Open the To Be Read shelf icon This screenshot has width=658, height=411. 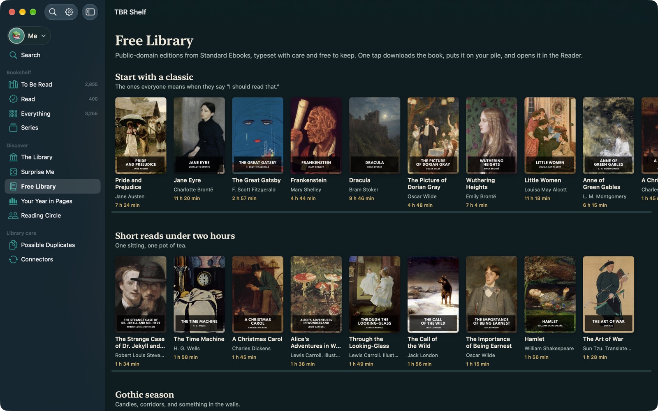13,84
